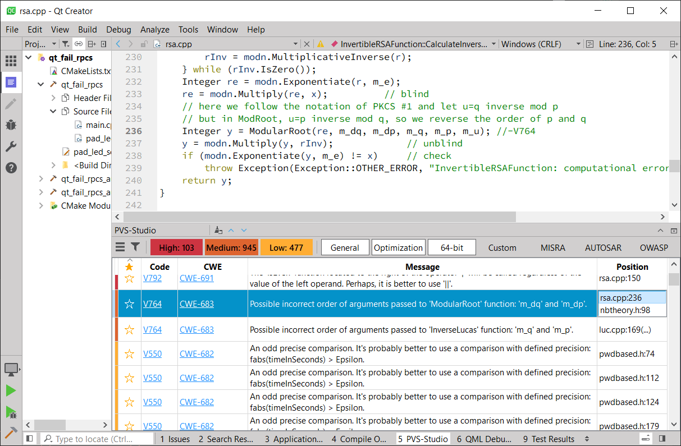Expand the Header Files tree node
This screenshot has height=446, width=681.
coord(53,98)
